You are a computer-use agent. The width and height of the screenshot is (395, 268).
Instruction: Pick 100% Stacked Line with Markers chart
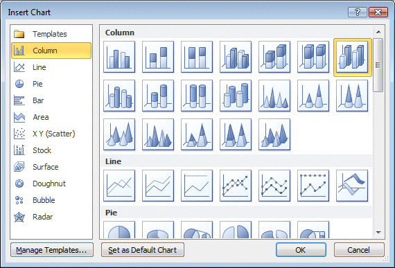coord(313,186)
